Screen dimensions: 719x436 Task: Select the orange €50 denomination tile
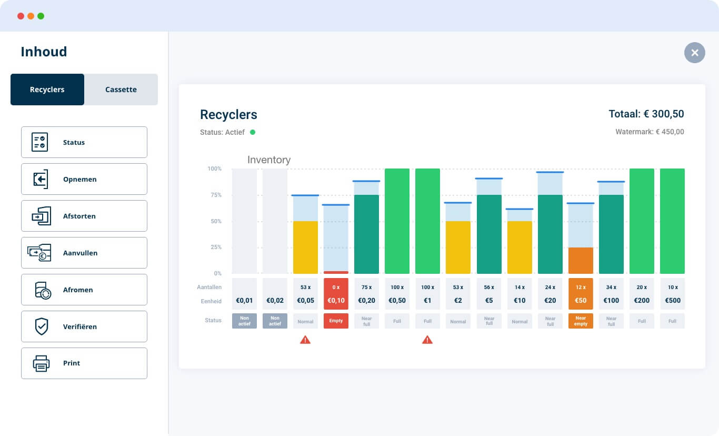(581, 294)
